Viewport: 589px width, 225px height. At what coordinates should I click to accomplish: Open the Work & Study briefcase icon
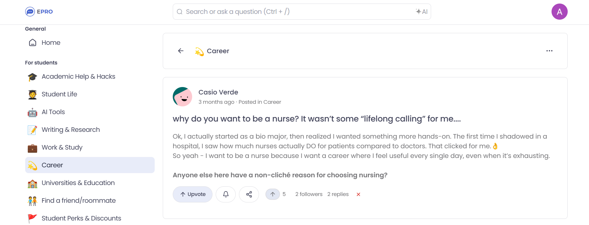click(x=32, y=147)
